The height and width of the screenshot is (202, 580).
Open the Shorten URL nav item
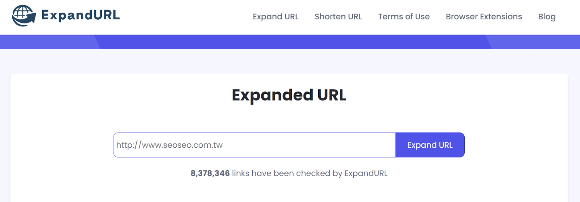point(338,17)
